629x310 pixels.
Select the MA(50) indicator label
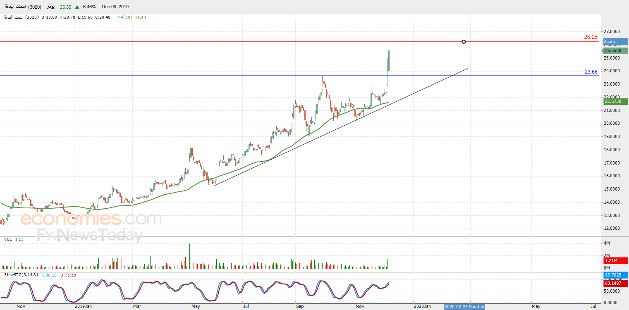[x=124, y=17]
